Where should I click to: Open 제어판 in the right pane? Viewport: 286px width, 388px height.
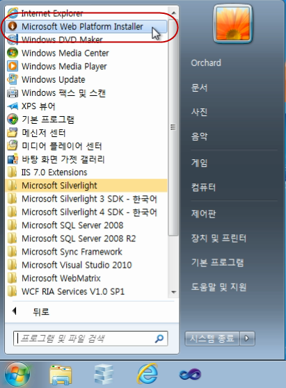tap(203, 213)
